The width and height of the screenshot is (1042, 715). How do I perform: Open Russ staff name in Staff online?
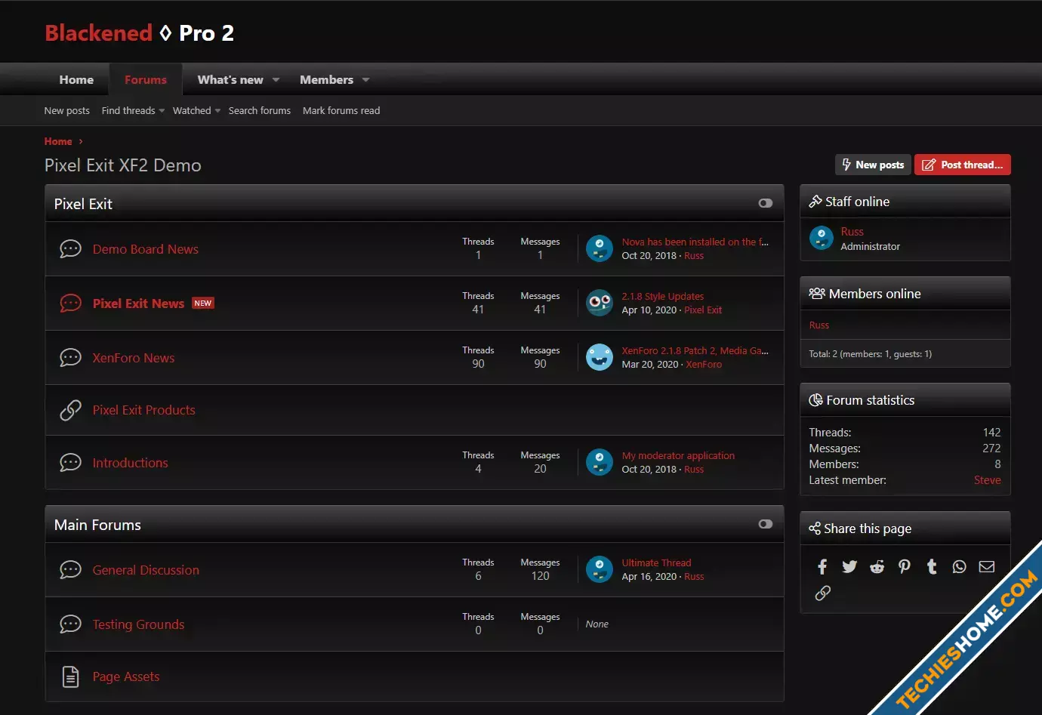(x=852, y=232)
